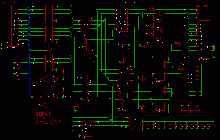220x140 pixels.
Task: Click the top center IC chip
Action: point(122,19)
